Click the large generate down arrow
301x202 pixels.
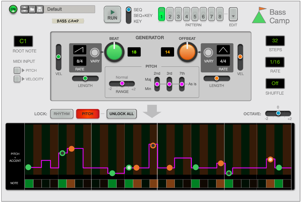152,111
